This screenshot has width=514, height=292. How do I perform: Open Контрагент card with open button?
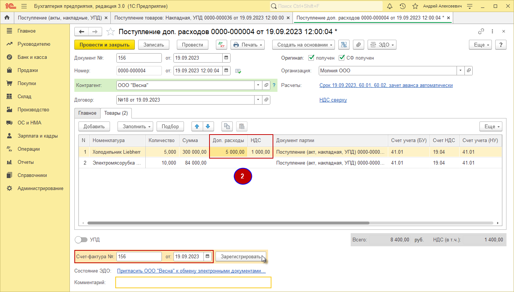tap(266, 85)
